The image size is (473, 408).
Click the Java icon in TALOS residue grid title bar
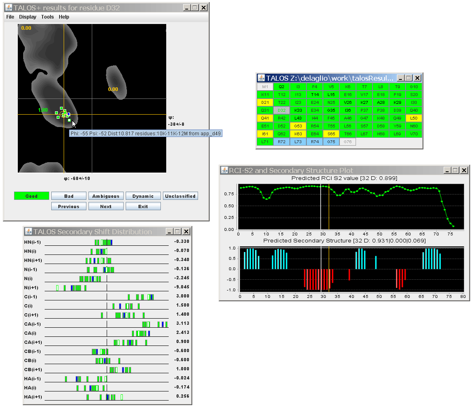click(x=261, y=78)
